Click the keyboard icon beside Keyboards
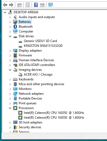The image size is (107, 141). [x=15, y=79]
